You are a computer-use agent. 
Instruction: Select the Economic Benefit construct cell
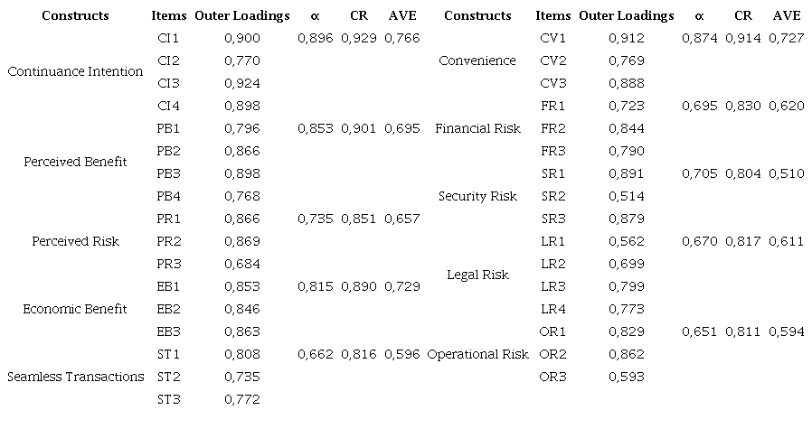[75, 309]
